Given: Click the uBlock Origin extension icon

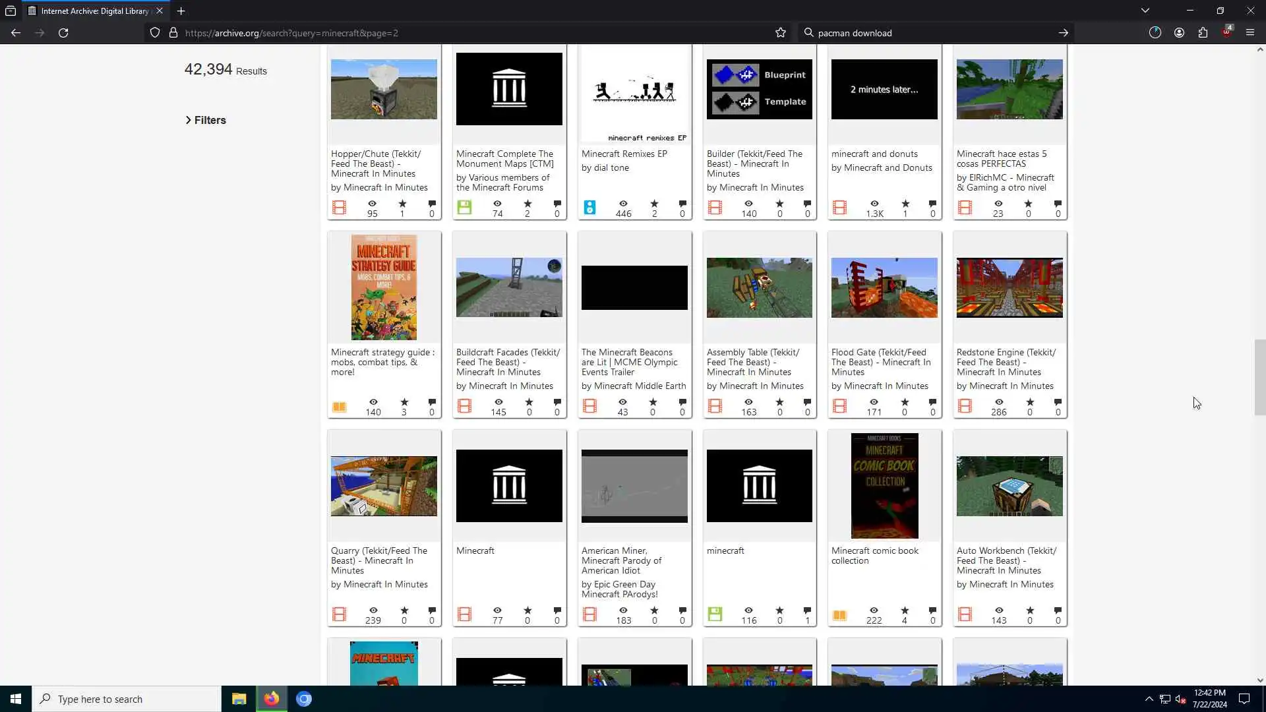Looking at the screenshot, I should tap(1226, 32).
